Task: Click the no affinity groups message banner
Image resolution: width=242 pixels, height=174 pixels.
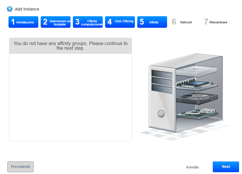Action: pyautogui.click(x=71, y=46)
